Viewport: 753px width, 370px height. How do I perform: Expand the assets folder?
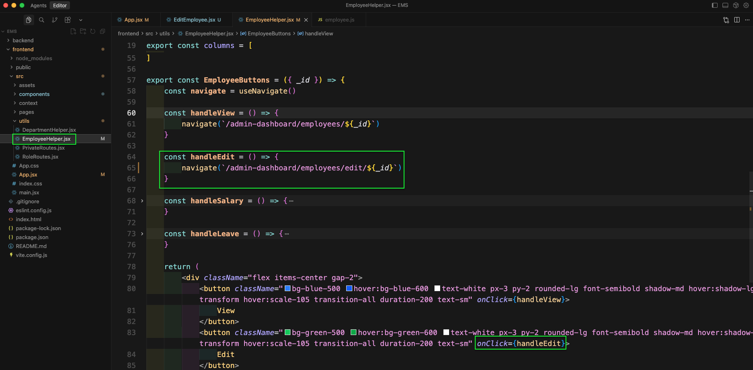55,85
